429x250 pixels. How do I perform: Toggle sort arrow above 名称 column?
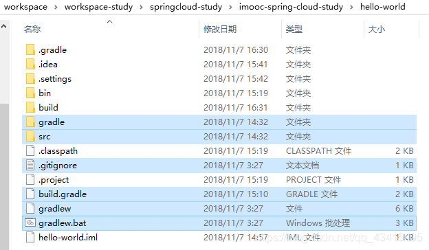point(110,21)
